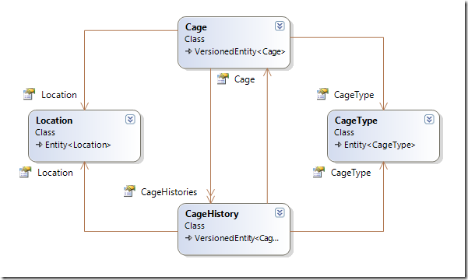Click the VersionedEntity<Cage> base type text
Image resolution: width=468 pixels, height=280 pixels.
(x=240, y=51)
